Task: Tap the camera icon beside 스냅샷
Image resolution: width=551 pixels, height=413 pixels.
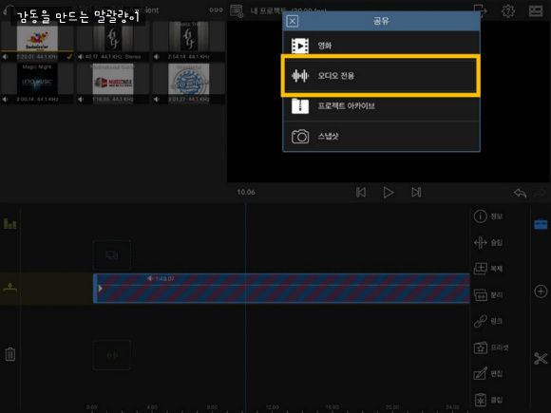Action: (x=300, y=137)
